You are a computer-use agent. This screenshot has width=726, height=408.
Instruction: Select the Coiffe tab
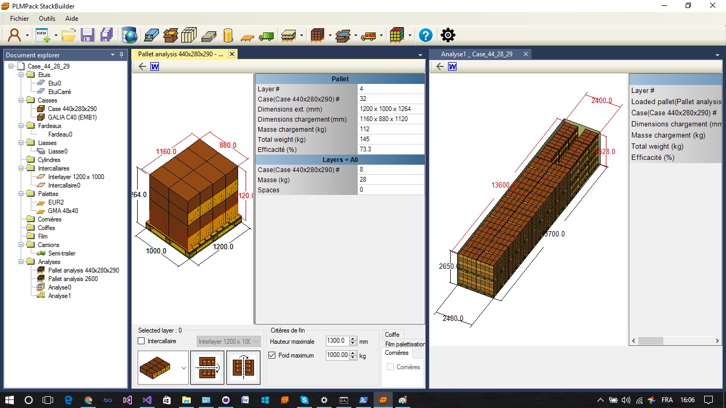(x=392, y=334)
